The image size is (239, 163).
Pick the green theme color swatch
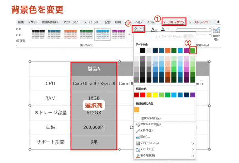tap(193, 50)
